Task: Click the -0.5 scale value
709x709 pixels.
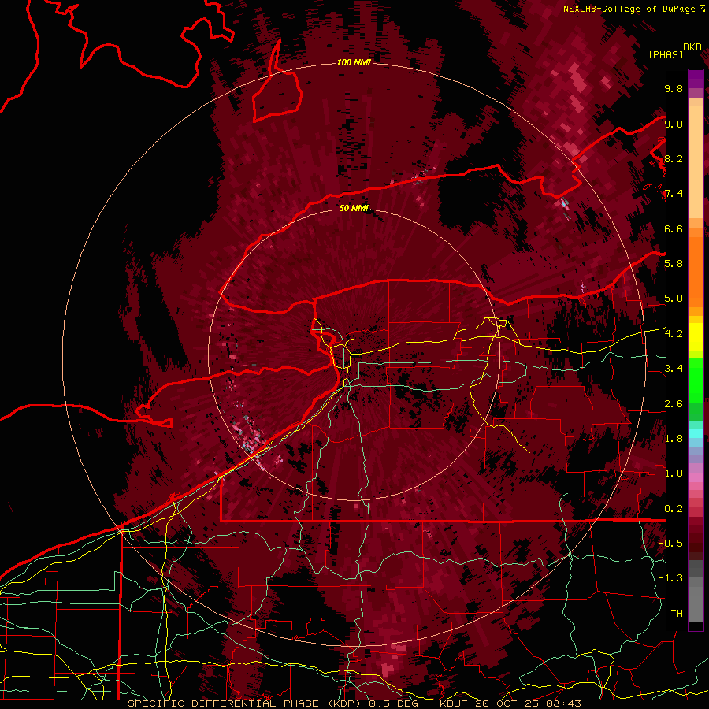Action: click(x=671, y=544)
